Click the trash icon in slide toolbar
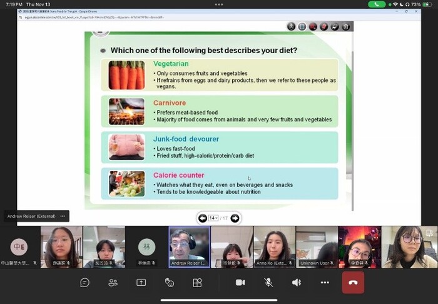This screenshot has width=438, height=304. pyautogui.click(x=346, y=26)
